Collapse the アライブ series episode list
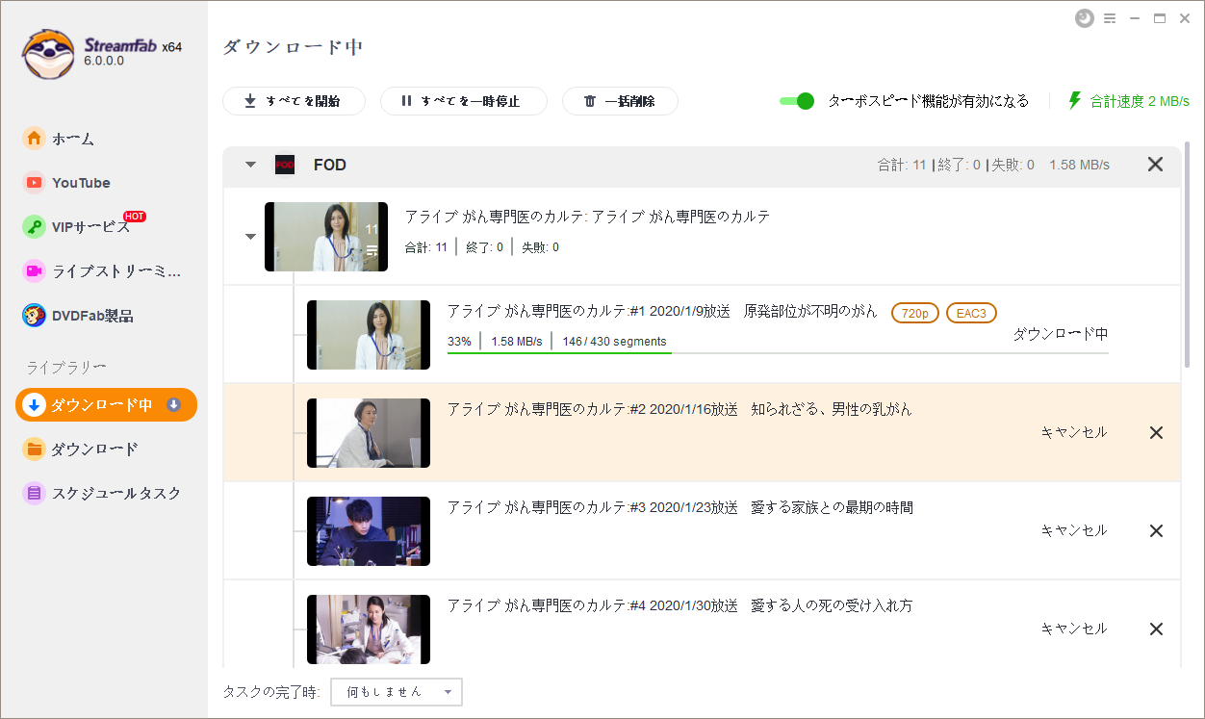 (x=250, y=237)
